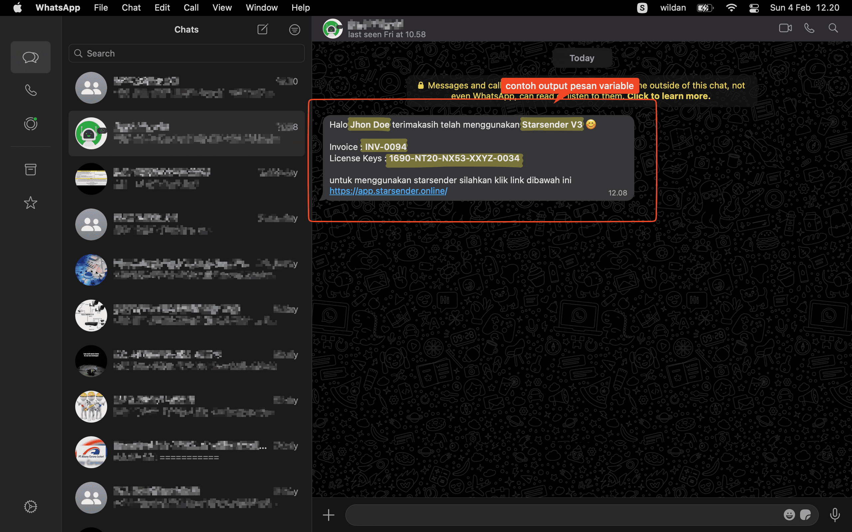The image size is (852, 532).
Task: Click the Today date label
Action: coord(582,58)
